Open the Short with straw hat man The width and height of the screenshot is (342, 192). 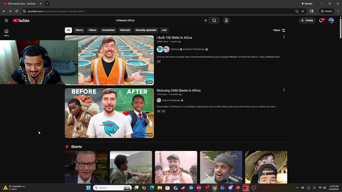(266, 167)
